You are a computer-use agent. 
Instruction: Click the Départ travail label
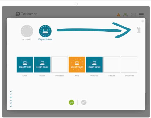(45, 39)
